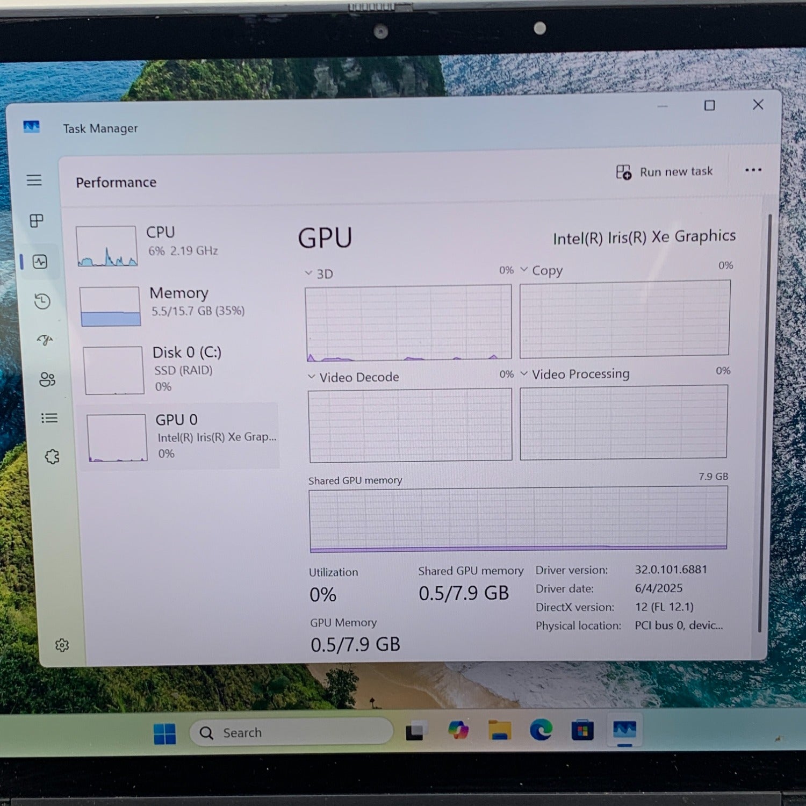
Task: Open the hamburger navigation menu
Action: pyautogui.click(x=34, y=180)
